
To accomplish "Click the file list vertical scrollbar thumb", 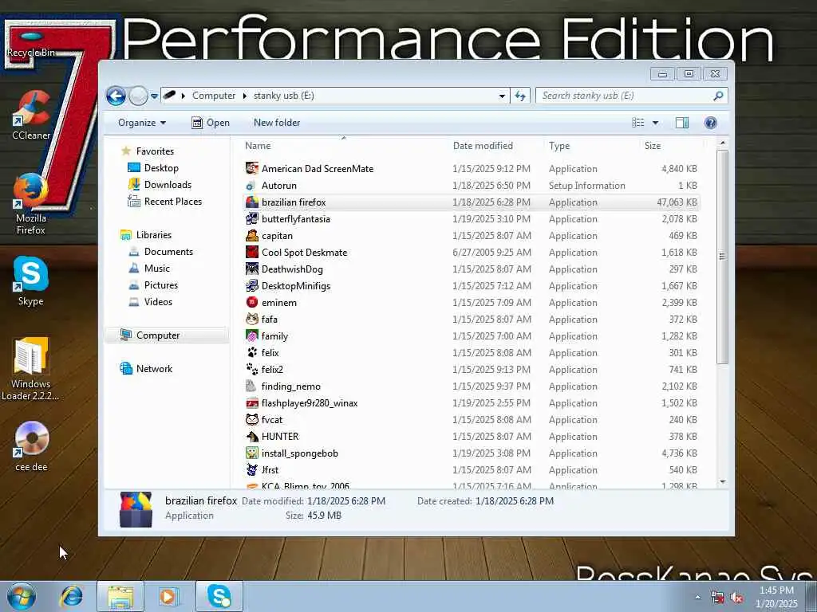I will 722,256.
